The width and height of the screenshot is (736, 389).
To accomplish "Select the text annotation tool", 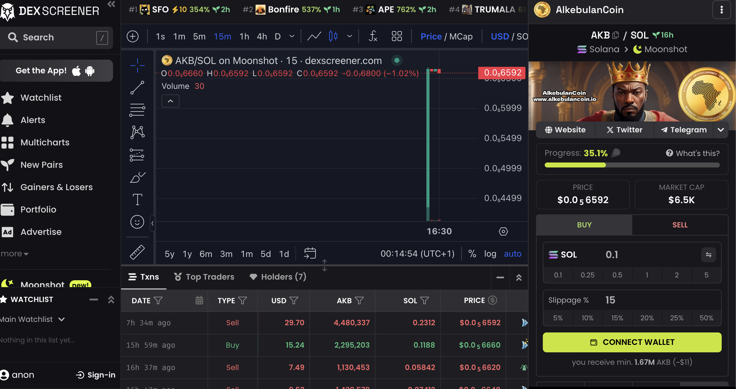I will [x=137, y=199].
